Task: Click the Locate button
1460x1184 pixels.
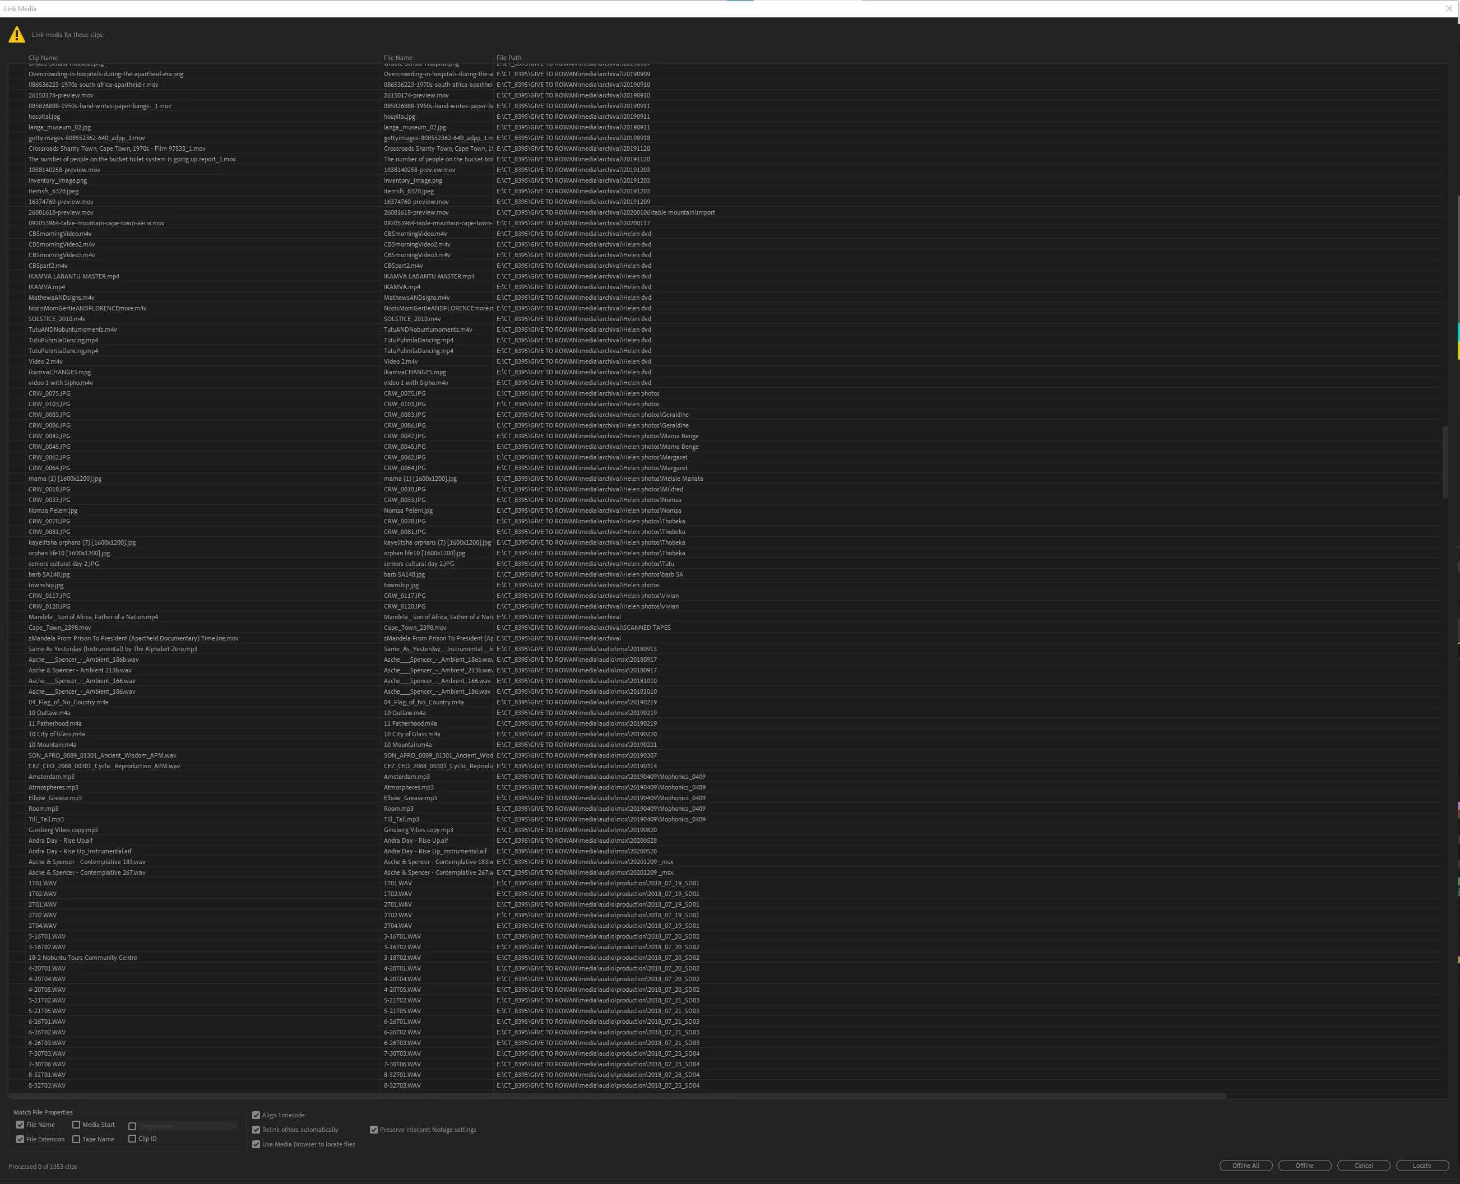Action: coord(1422,1166)
